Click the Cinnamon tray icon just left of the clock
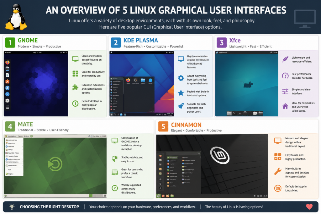321x214 pixels. pos(261,196)
